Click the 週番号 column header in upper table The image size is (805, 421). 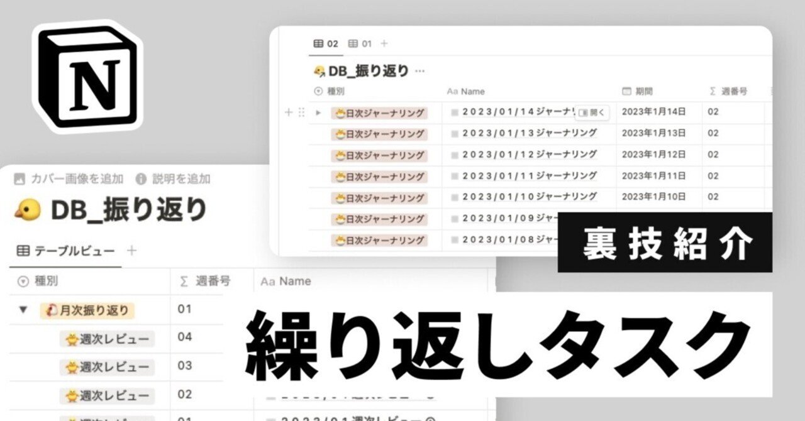tap(728, 91)
